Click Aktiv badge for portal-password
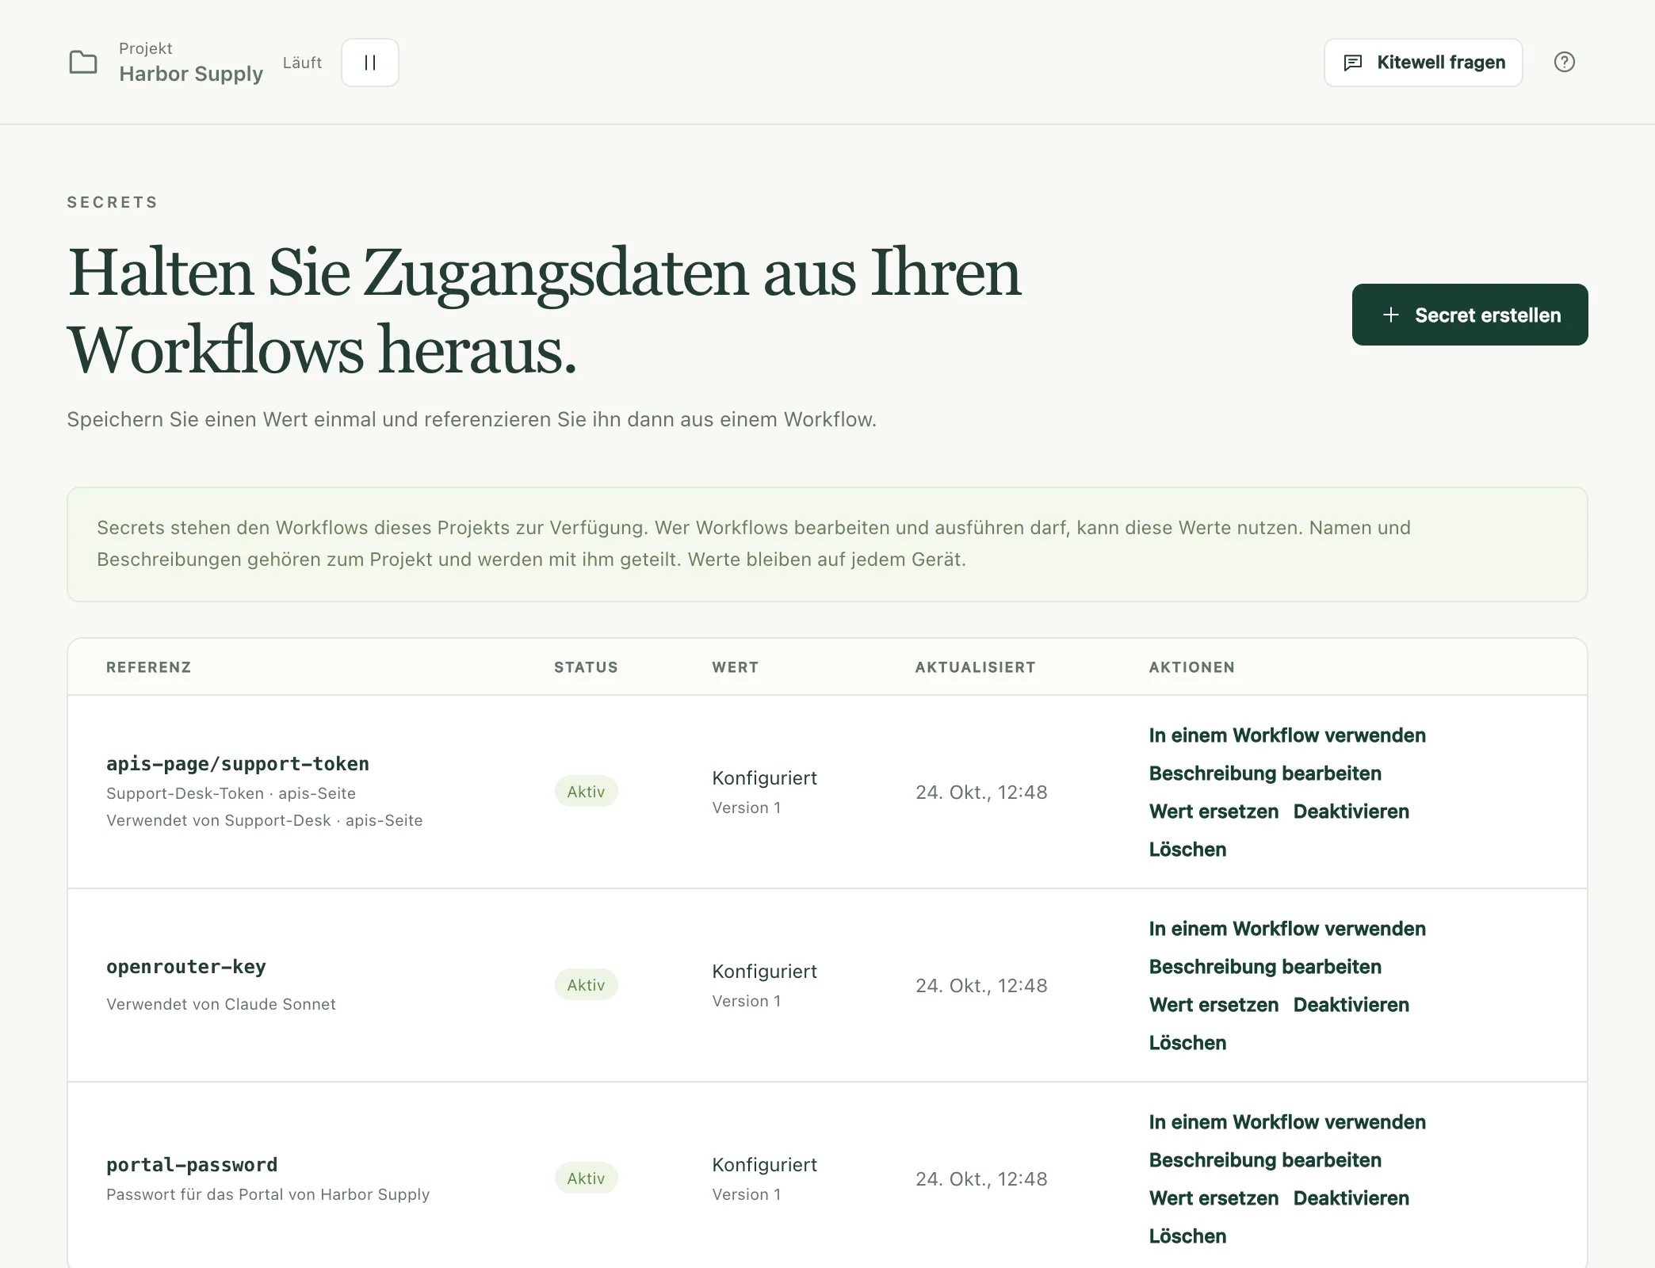Image resolution: width=1655 pixels, height=1268 pixels. pyautogui.click(x=586, y=1178)
